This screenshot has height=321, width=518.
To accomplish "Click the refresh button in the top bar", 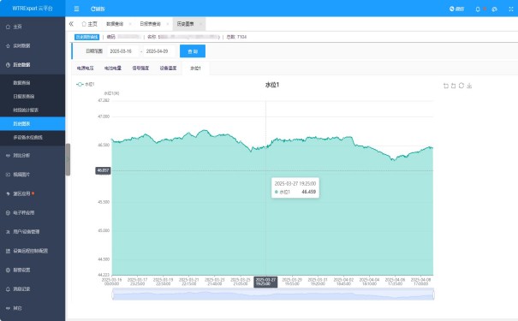I will tap(98, 9).
